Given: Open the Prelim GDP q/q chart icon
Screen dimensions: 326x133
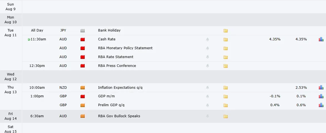Looking at the screenshot, I should click(x=321, y=105).
